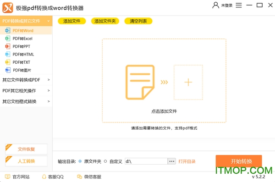Viewport: 275px width, 182px height.
Task: Open the hamburger menu icon
Action: [238, 5]
